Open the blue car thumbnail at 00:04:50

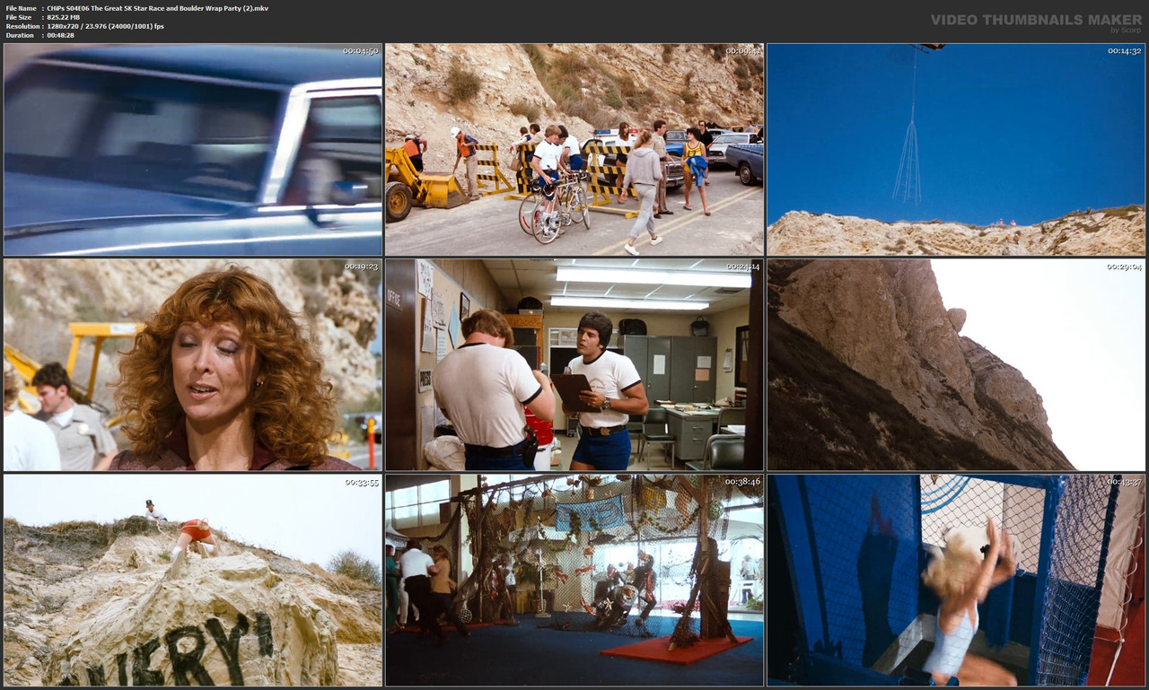193,150
